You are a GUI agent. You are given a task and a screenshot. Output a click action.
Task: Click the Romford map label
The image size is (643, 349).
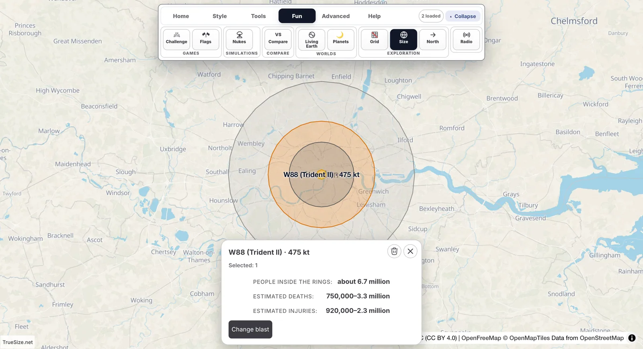pos(452,128)
